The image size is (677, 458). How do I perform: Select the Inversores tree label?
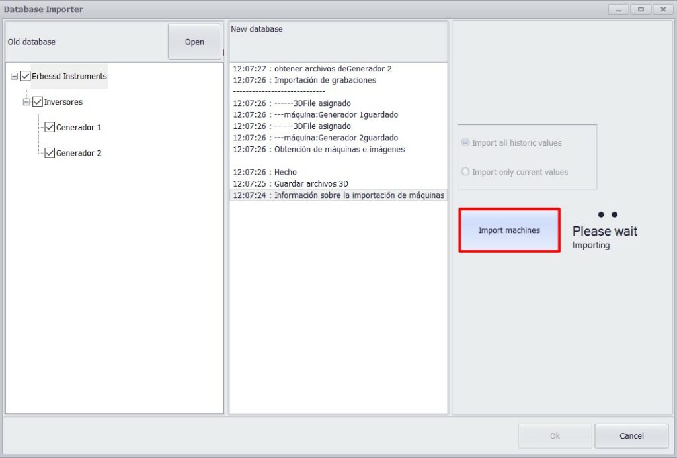pos(63,102)
